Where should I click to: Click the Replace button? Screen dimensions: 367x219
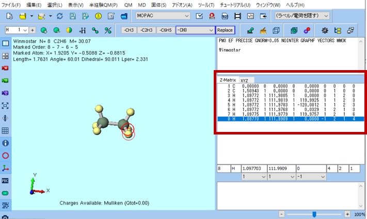[225, 30]
